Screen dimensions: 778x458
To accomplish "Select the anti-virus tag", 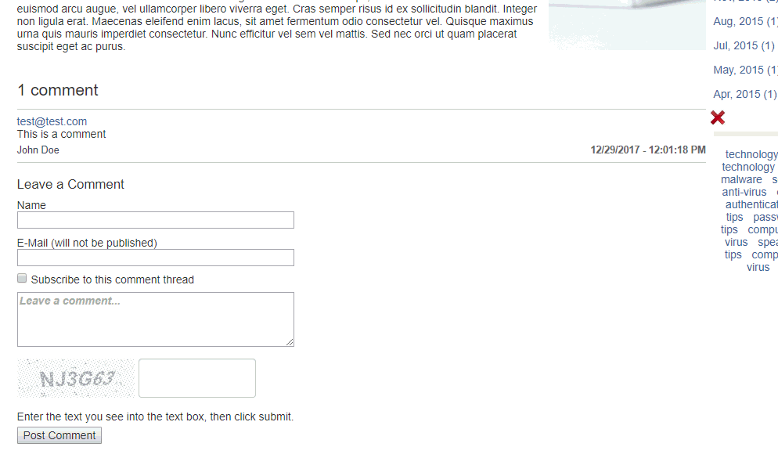I will [744, 192].
